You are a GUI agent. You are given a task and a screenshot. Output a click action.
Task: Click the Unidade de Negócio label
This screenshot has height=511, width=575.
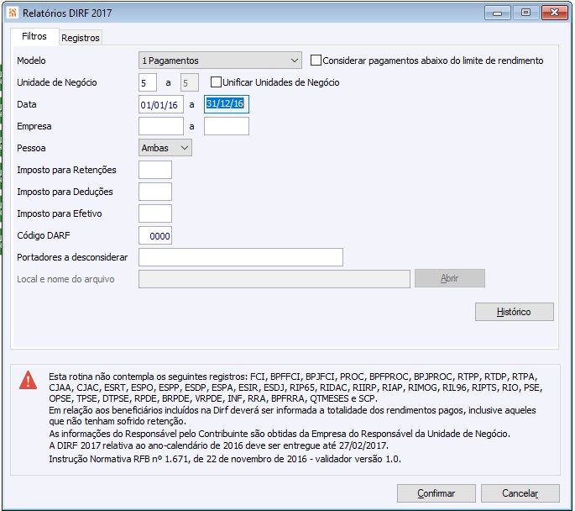tap(57, 82)
